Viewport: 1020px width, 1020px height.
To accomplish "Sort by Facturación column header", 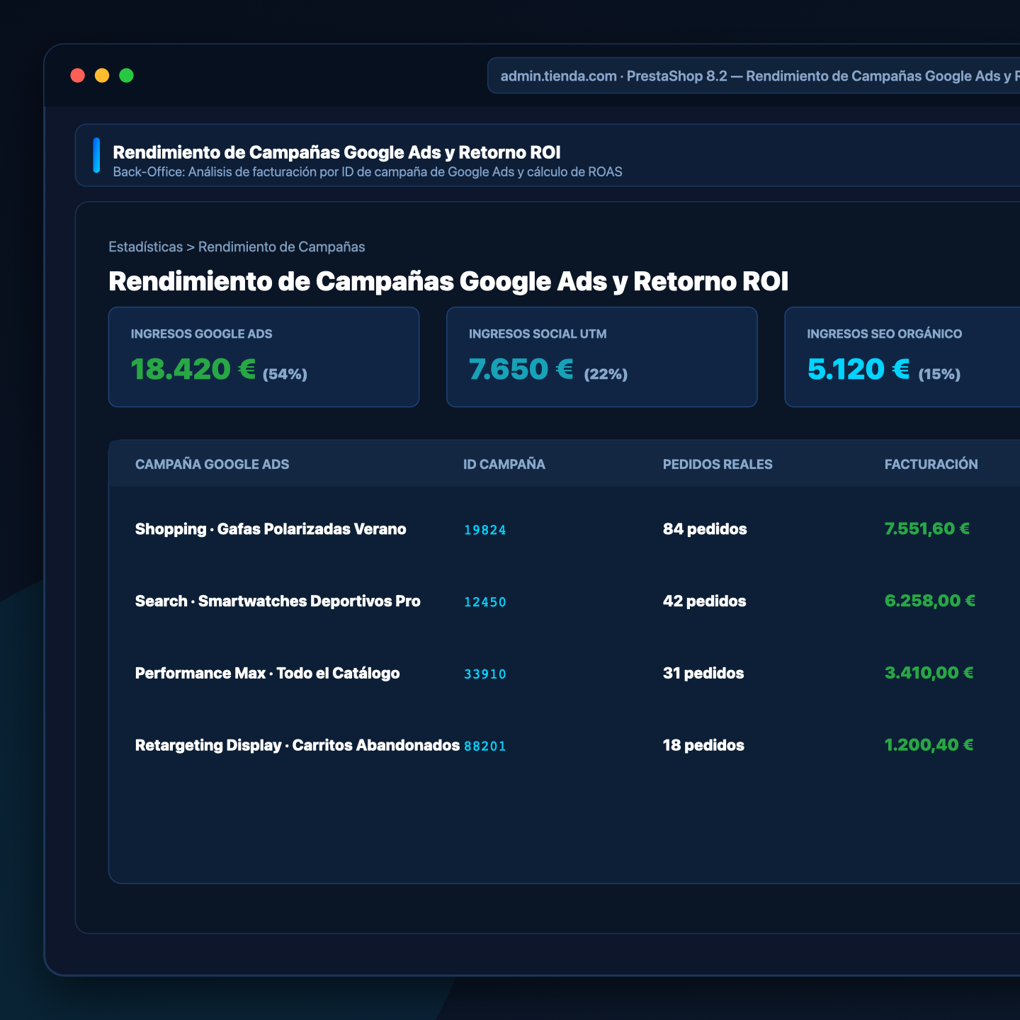I will (x=931, y=465).
